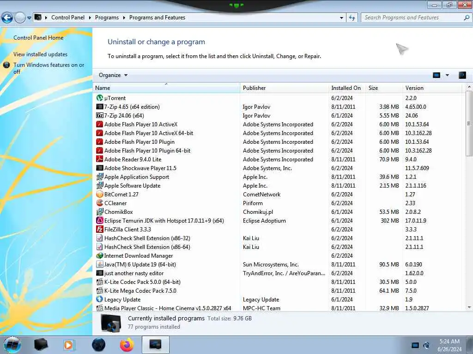473x354 pixels.
Task: Open the address bar history dropdown
Action: [x=341, y=18]
